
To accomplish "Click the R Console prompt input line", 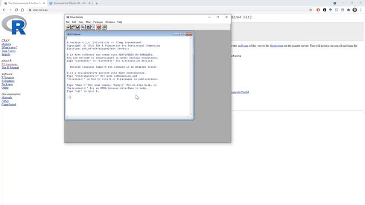I will pos(128,97).
